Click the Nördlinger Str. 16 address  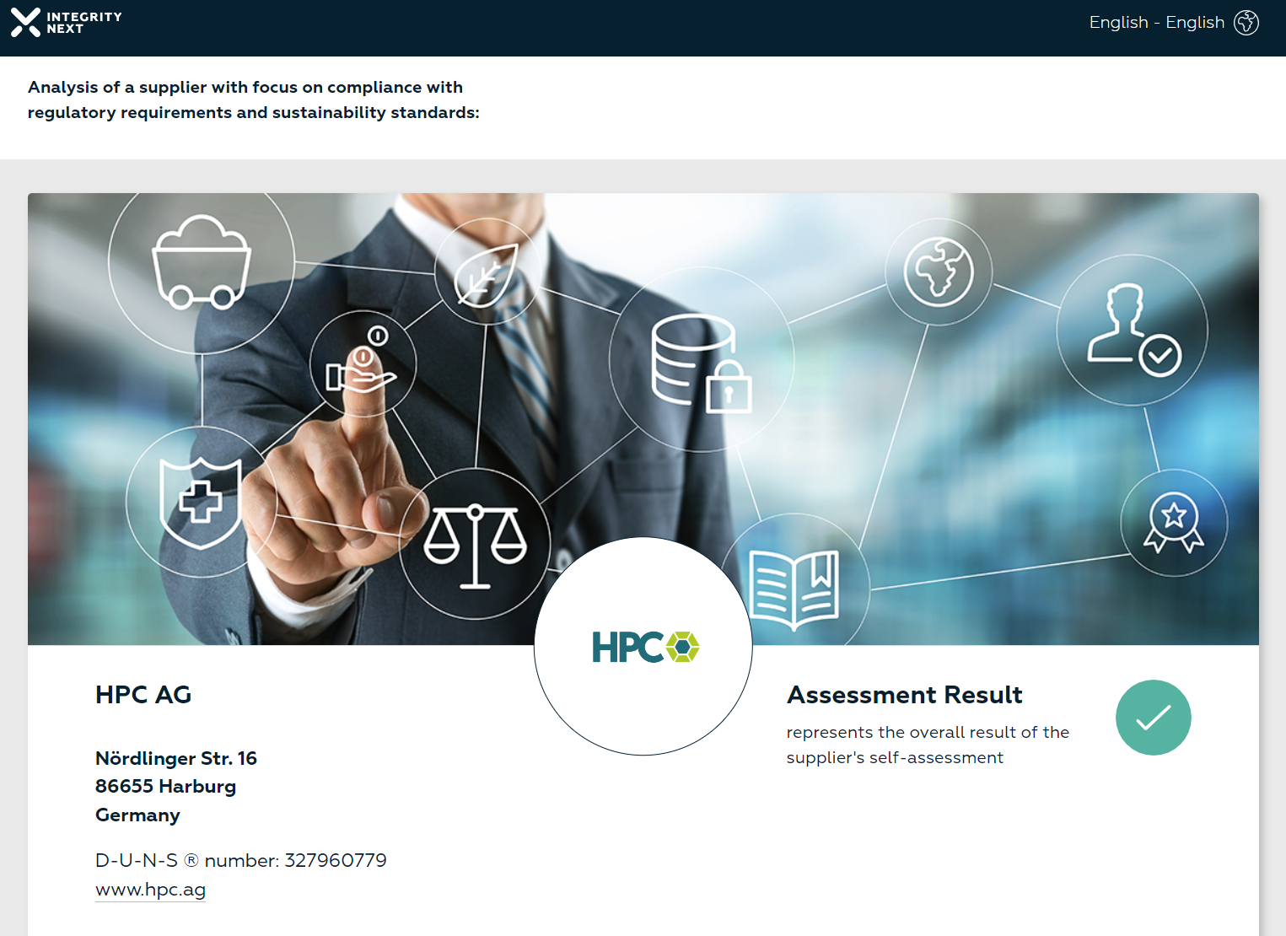[x=175, y=758]
